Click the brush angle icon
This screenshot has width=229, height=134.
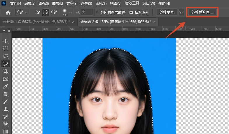[x=78, y=12]
